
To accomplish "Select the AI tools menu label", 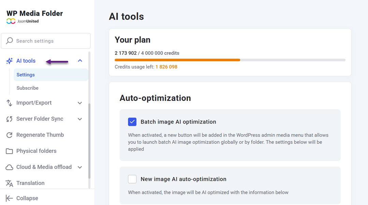I will pos(26,61).
